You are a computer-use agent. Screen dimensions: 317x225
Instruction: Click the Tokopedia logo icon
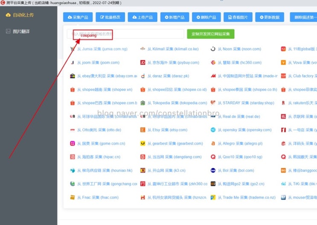point(143,103)
